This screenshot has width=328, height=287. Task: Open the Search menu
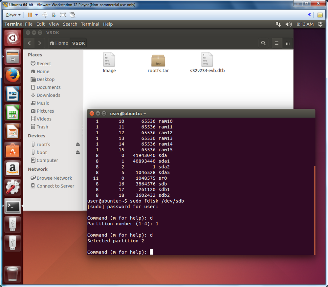click(70, 24)
